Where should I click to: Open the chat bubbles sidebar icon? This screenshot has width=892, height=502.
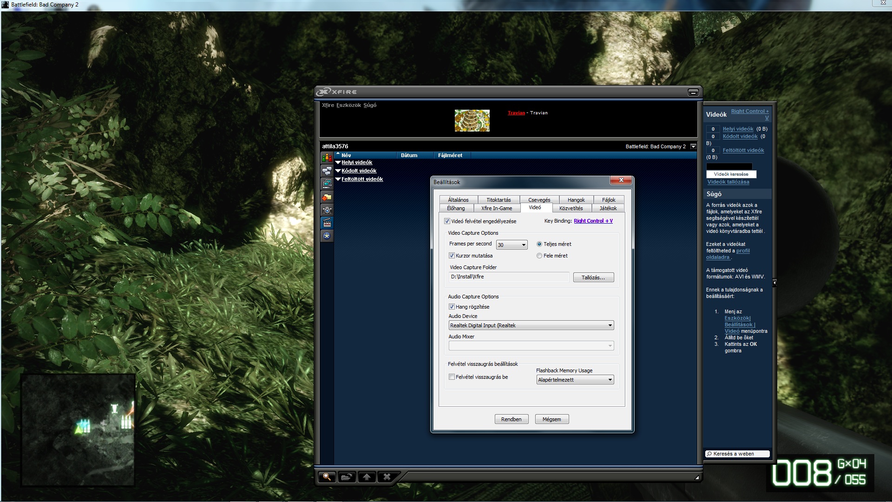pos(327,171)
